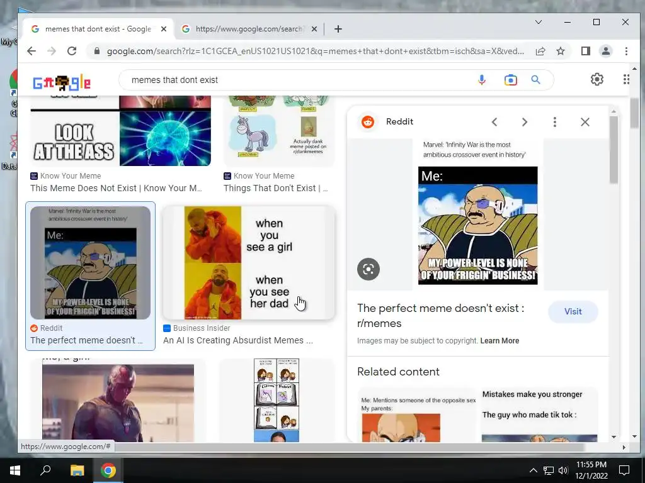Open 'This Meme Does Not Exist' result link

[x=116, y=188]
